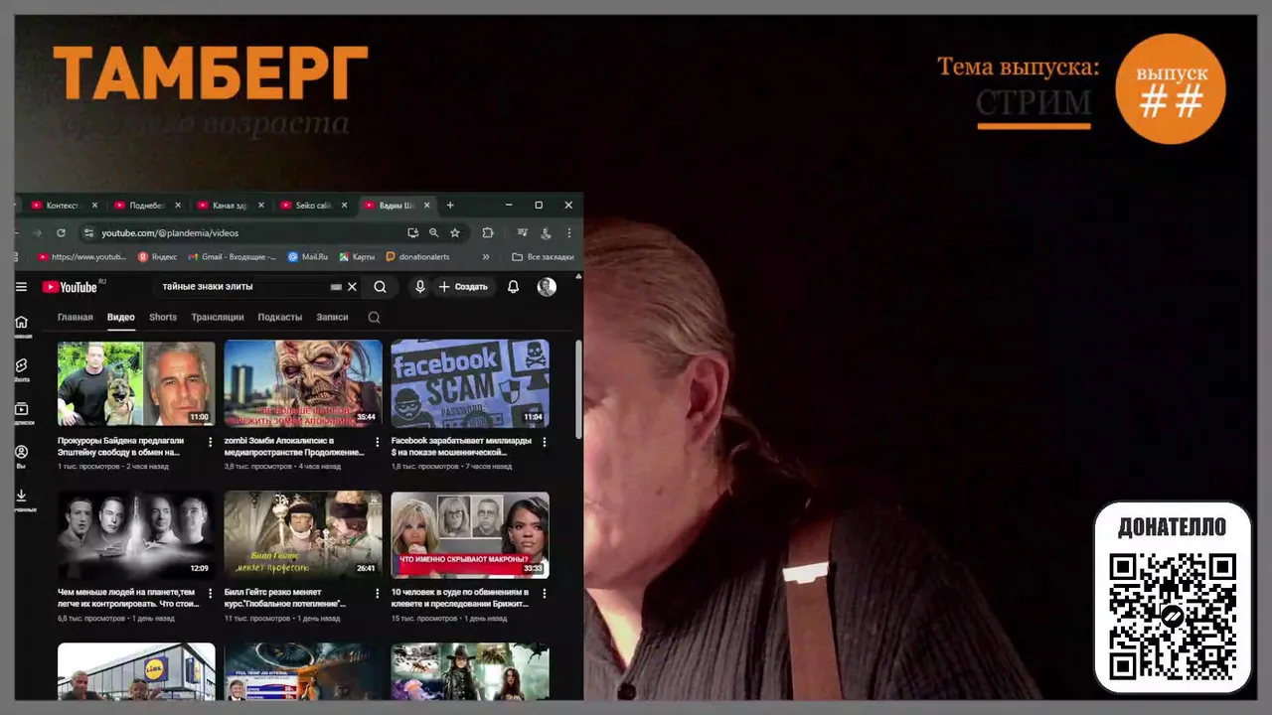Open the Mail.Ru bookmark

tap(308, 256)
